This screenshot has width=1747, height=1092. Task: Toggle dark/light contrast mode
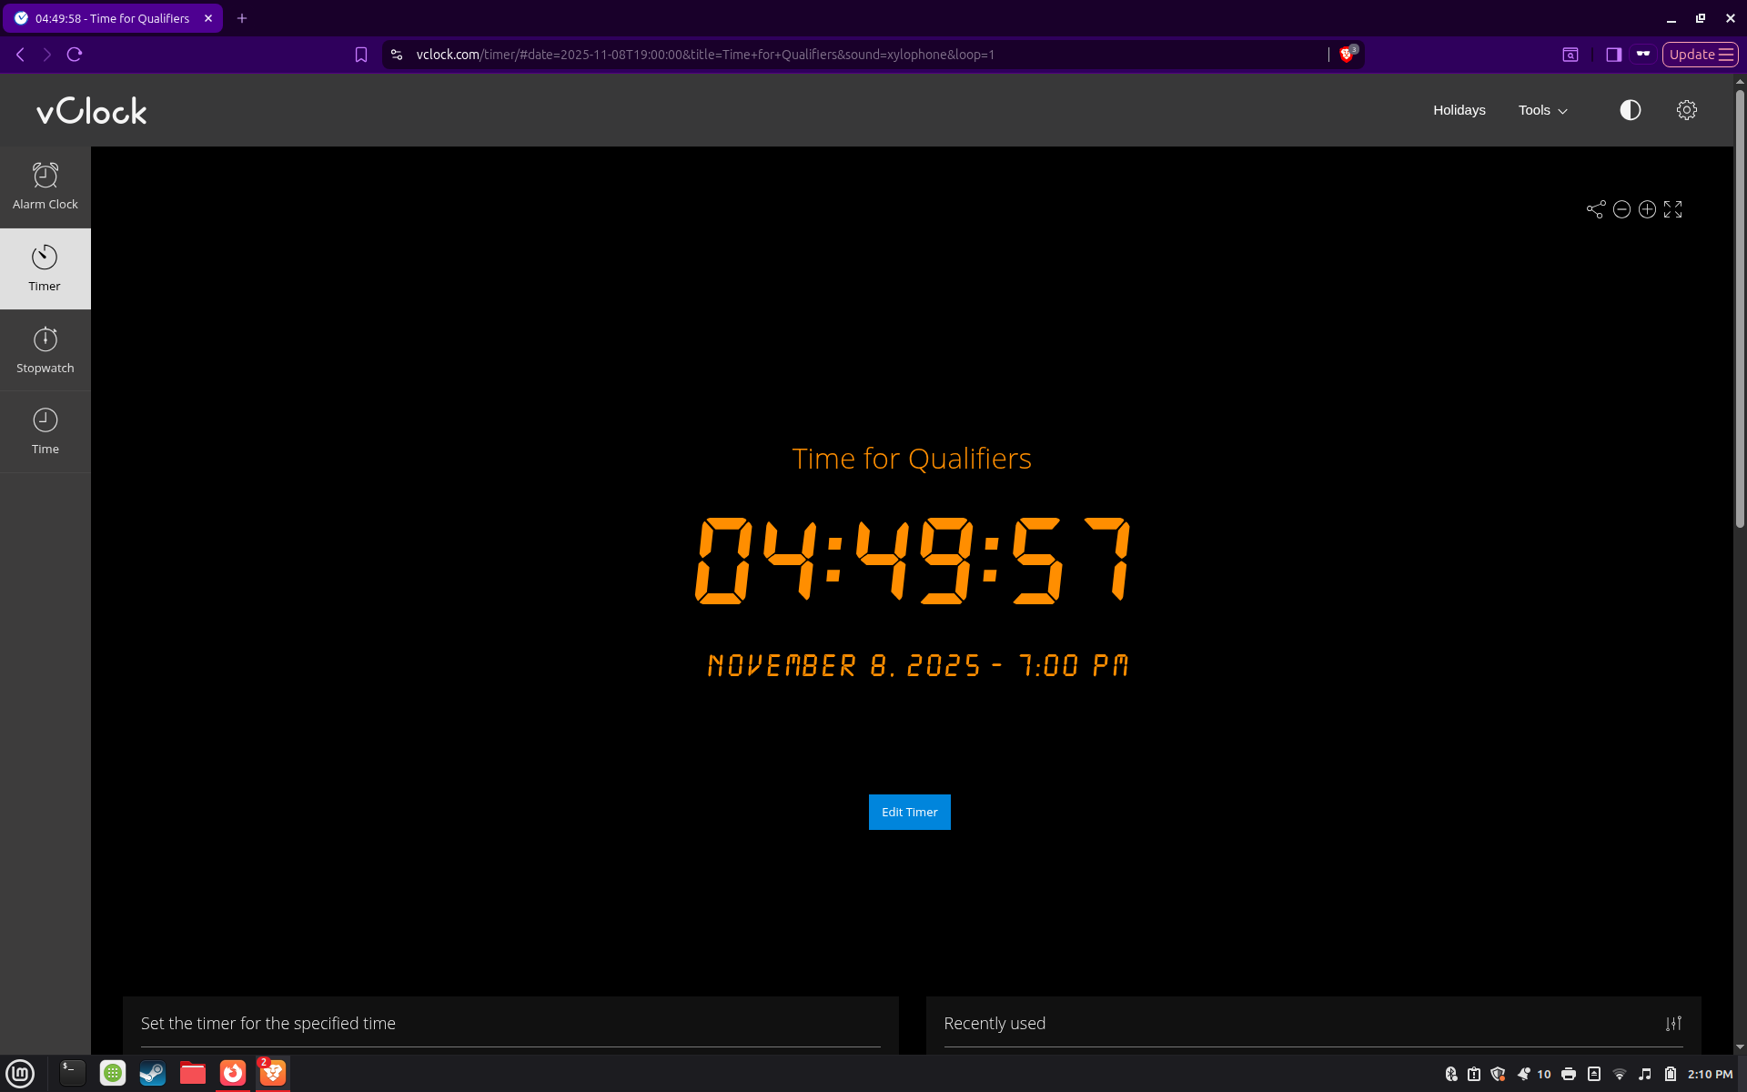pos(1630,110)
